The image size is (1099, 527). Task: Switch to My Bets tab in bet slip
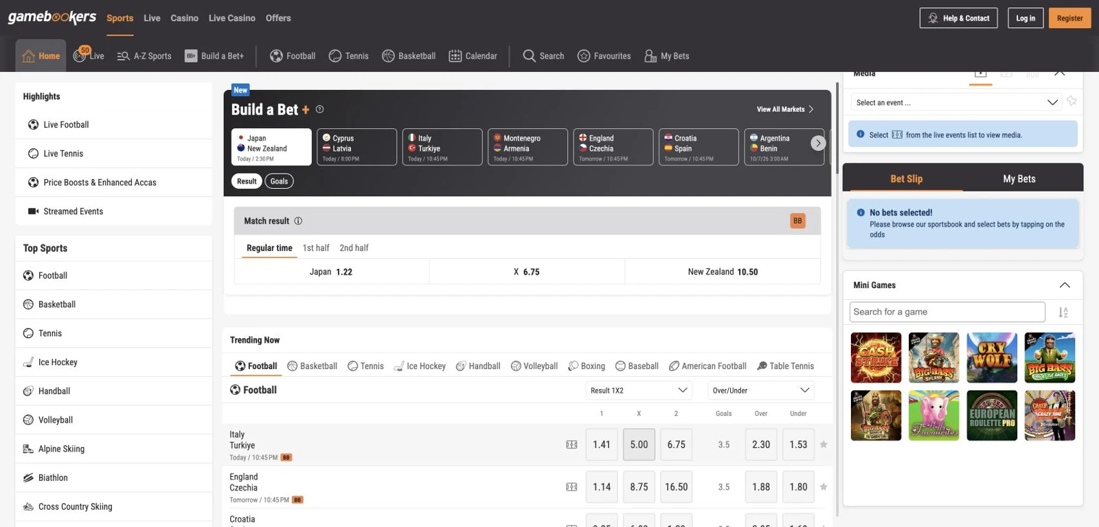[x=1019, y=178]
